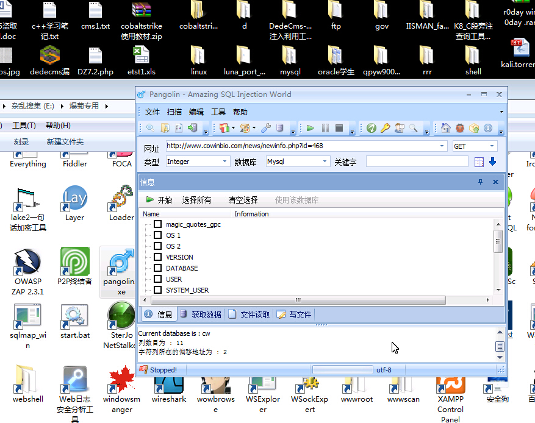Expand the palette icon dropdown arrow

pos(254,128)
